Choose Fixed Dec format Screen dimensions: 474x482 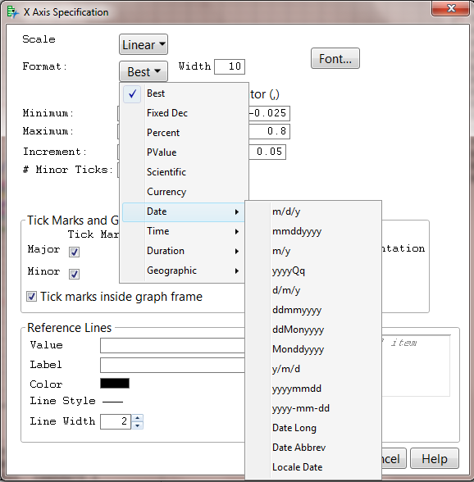pos(184,113)
